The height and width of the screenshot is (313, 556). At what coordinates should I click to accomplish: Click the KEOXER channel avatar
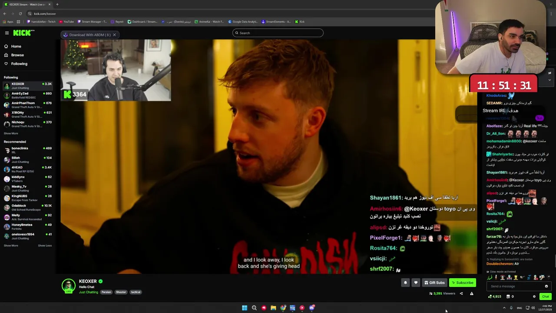pos(68,286)
